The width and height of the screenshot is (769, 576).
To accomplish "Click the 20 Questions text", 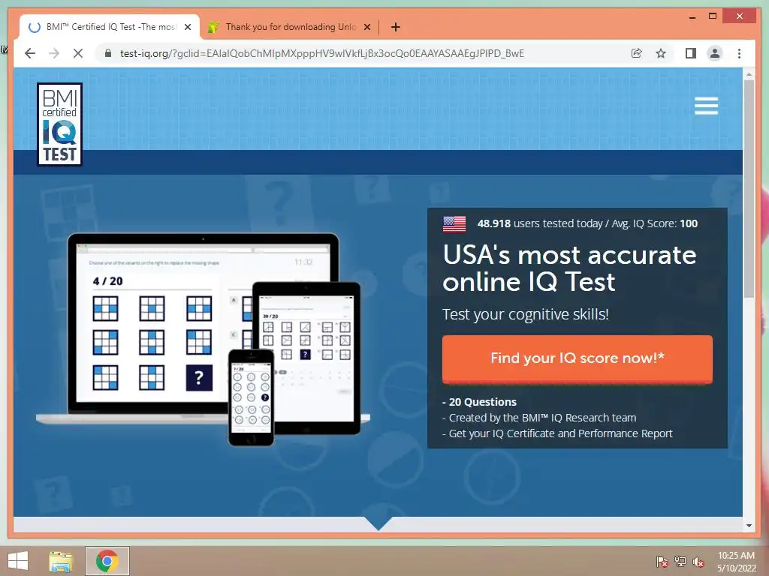I will tap(479, 402).
